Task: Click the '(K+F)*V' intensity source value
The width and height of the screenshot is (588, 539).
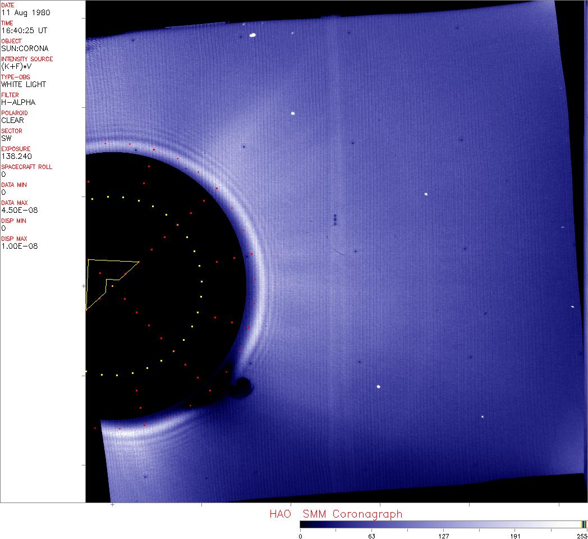Action: (16, 66)
